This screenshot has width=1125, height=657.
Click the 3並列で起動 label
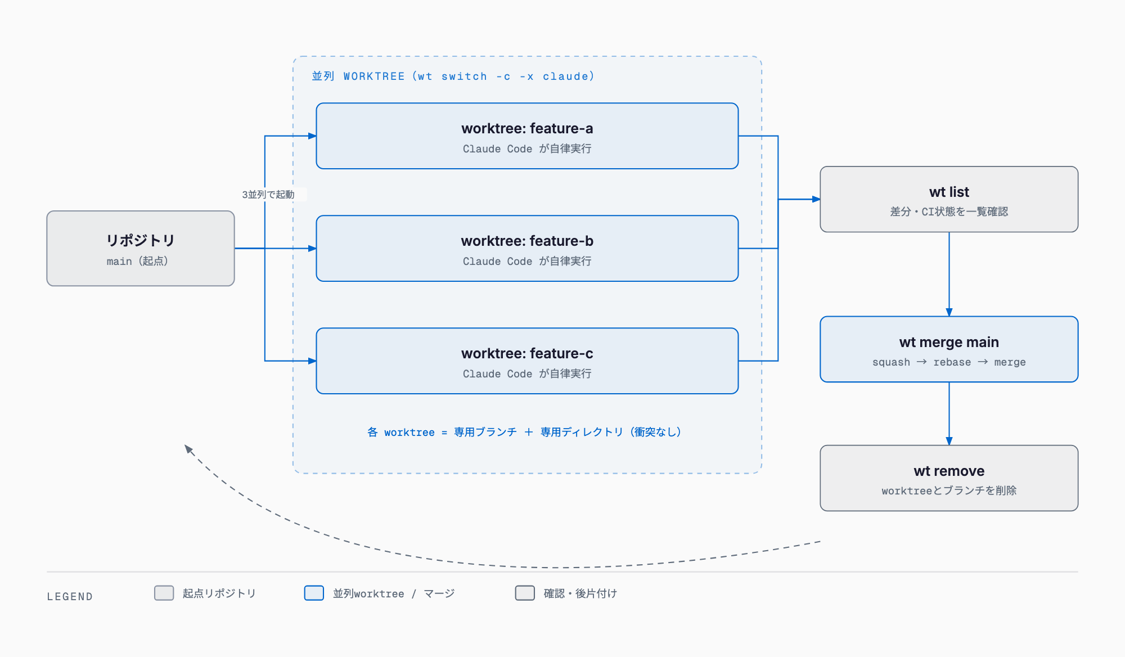pos(268,195)
